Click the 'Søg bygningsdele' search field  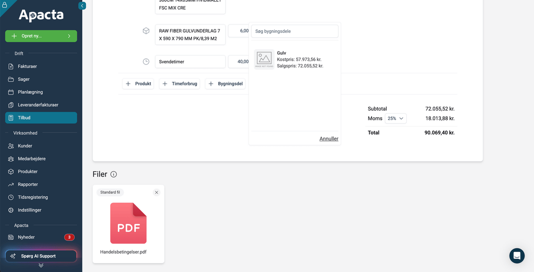coord(295,31)
